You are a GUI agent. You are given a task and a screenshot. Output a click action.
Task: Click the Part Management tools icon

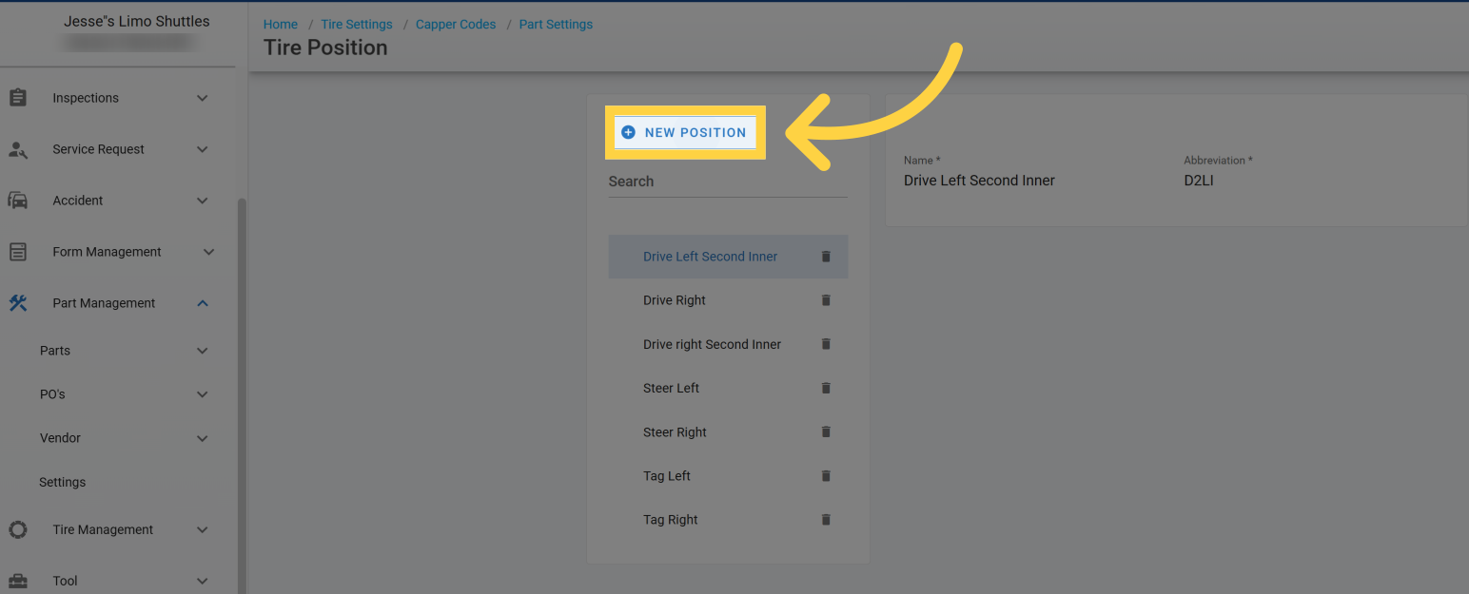[18, 303]
